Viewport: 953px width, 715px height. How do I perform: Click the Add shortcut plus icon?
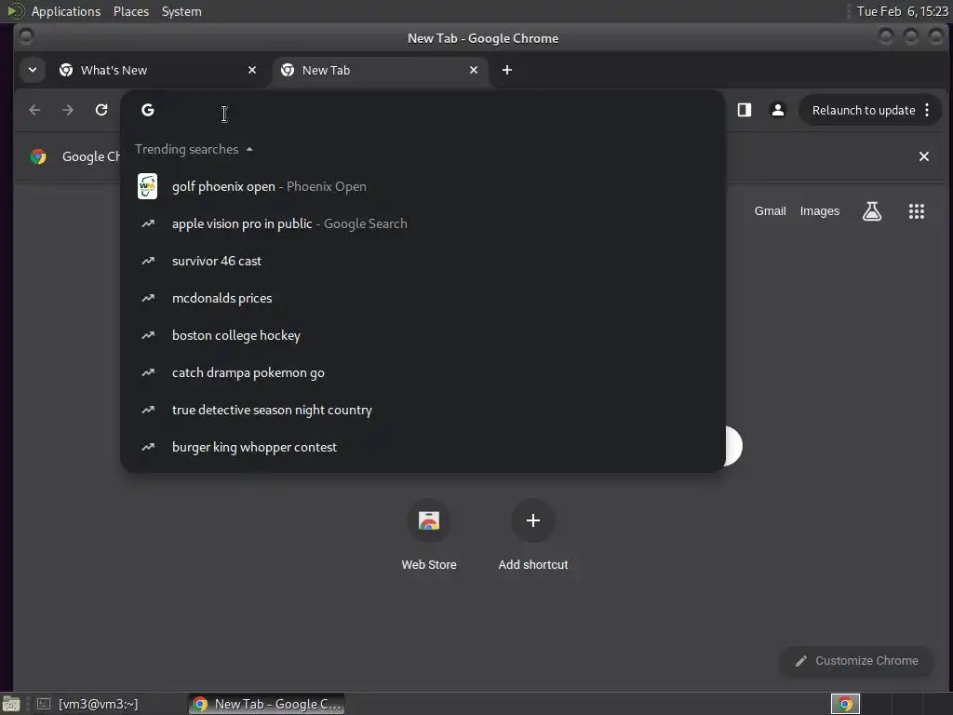pos(533,520)
